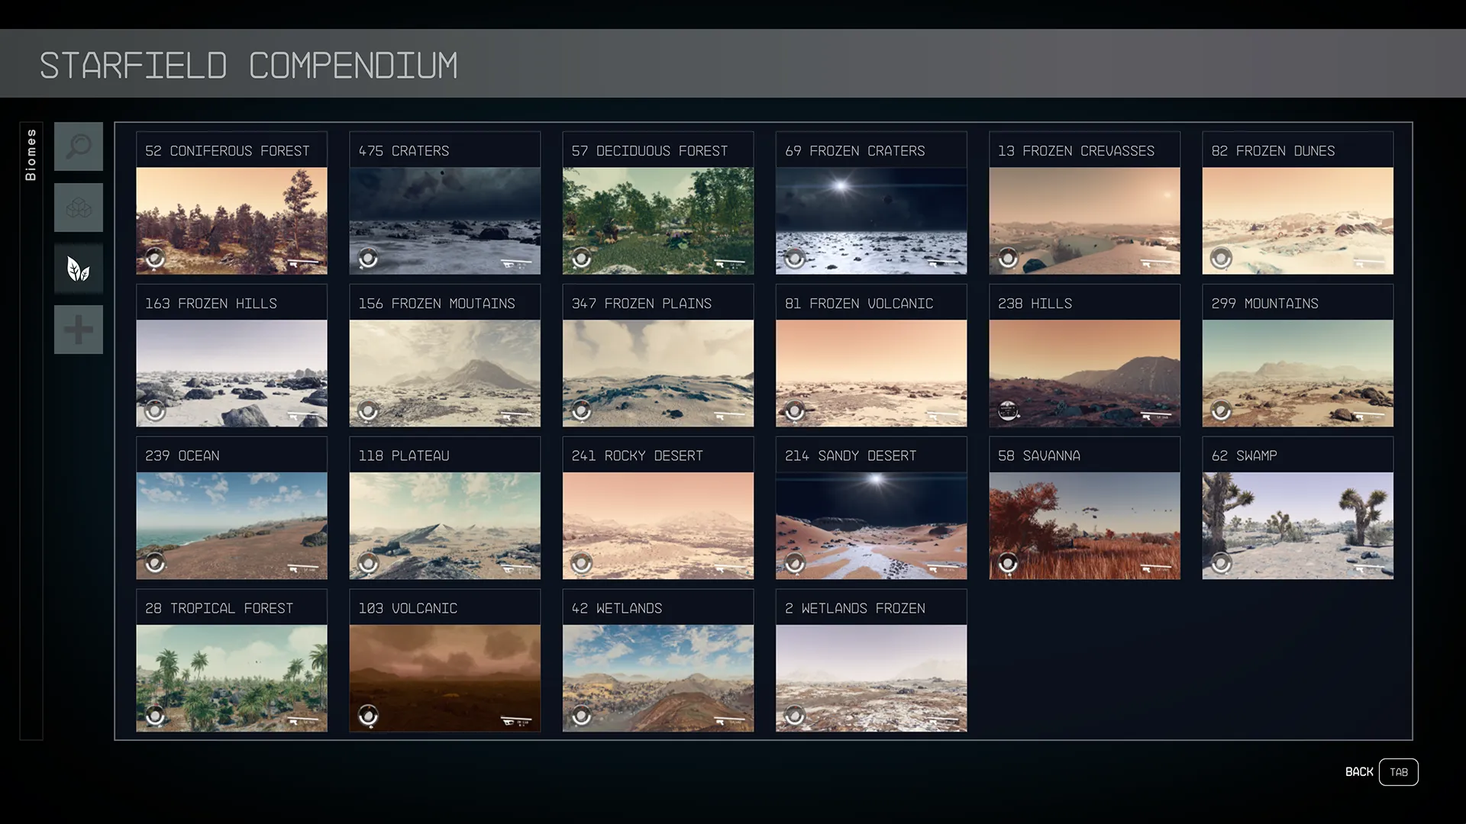
Task: Open the Frozen Dunes biome thumbnail
Action: tap(1298, 221)
